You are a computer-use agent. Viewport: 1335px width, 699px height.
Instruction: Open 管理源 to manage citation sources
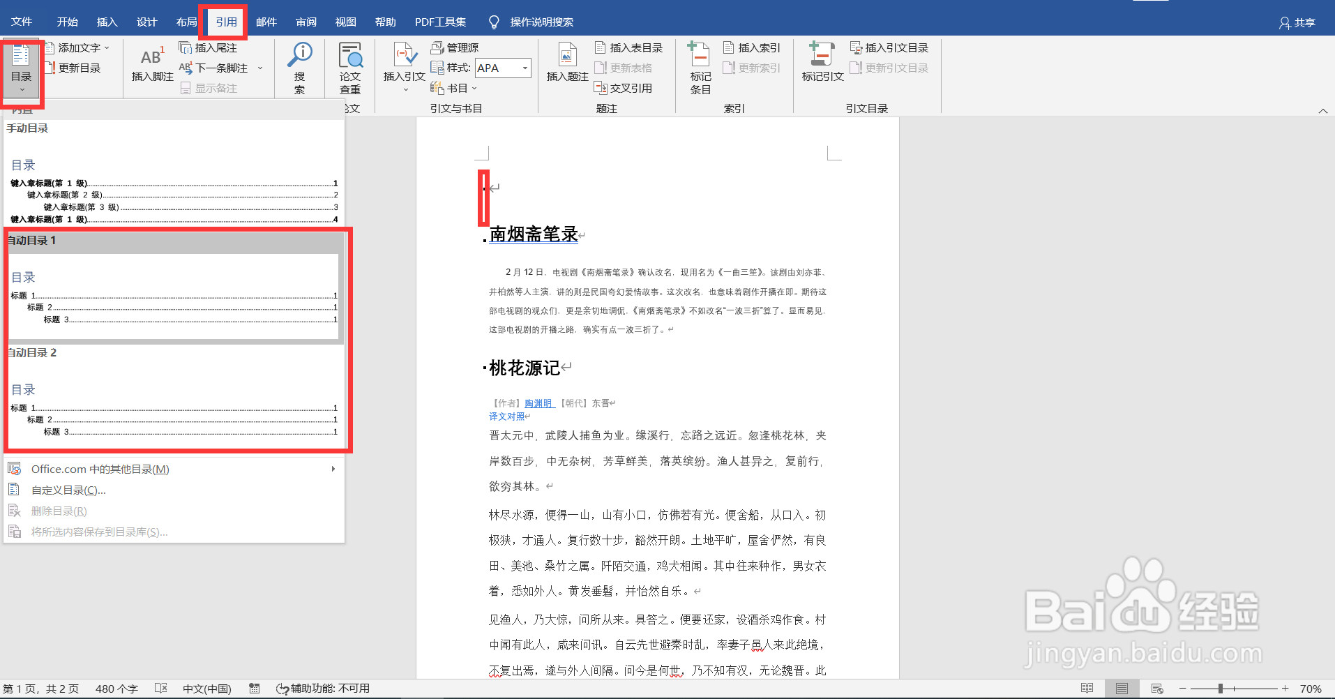(x=456, y=47)
